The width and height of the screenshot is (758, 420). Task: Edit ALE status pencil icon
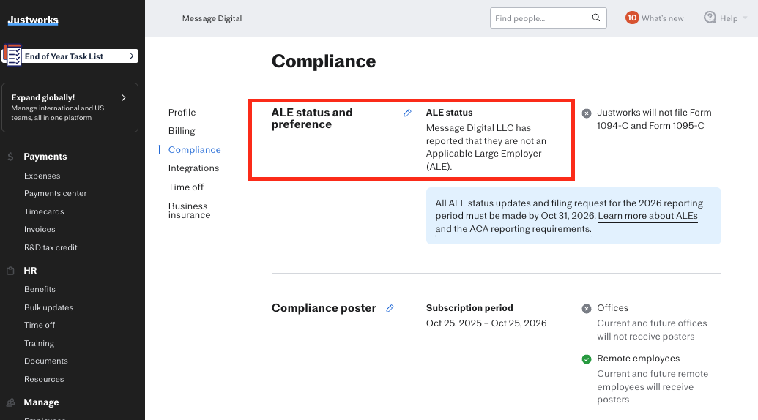coord(408,113)
